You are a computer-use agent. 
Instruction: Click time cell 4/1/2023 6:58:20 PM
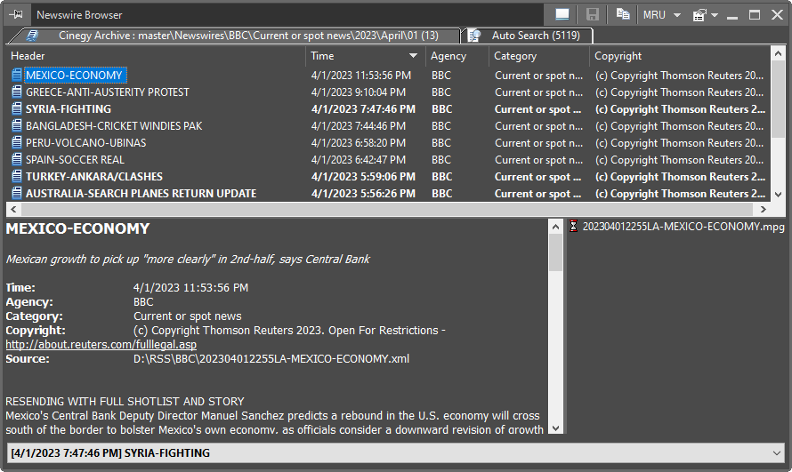[358, 143]
